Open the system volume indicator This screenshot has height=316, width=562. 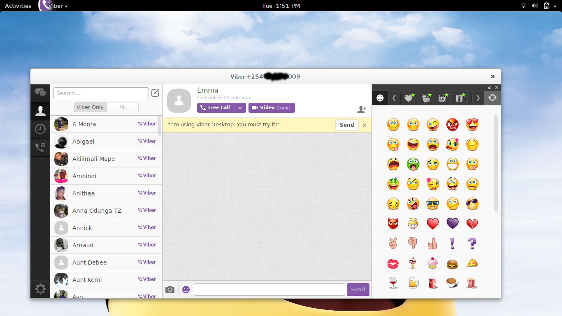(535, 6)
